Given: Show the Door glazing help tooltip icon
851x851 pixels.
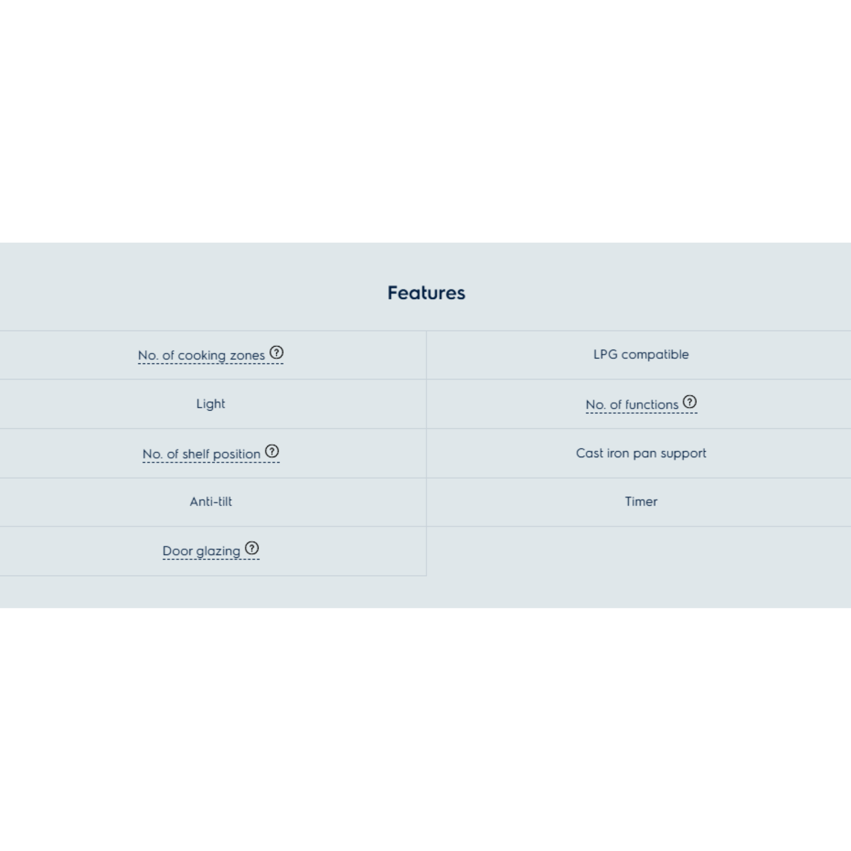Looking at the screenshot, I should 251,548.
